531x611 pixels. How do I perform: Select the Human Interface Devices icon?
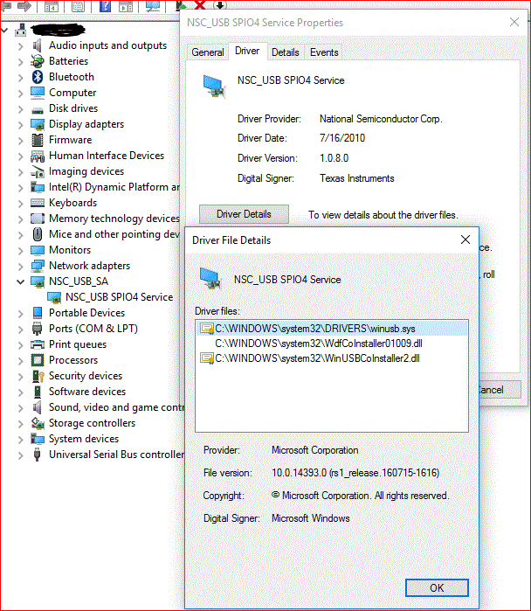point(38,156)
